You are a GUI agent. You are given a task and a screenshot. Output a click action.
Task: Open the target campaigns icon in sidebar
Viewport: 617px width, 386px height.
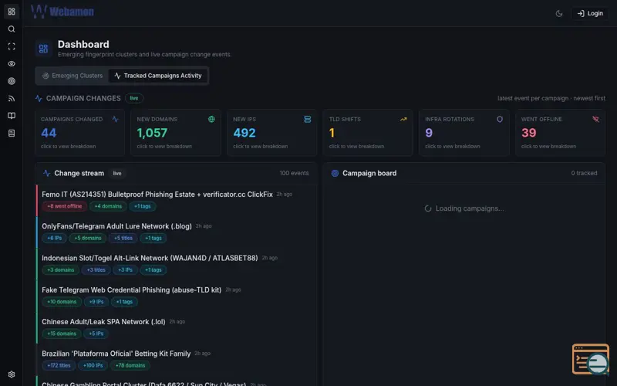(12, 81)
